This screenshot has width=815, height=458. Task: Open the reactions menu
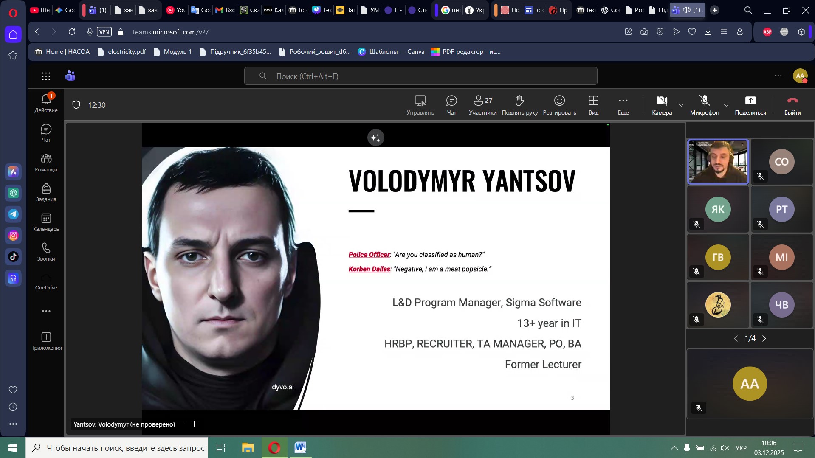coord(559,105)
